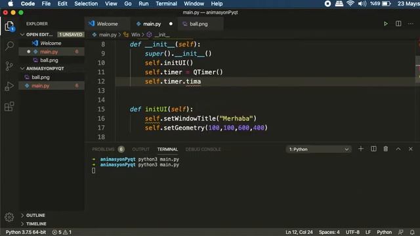Screen dimensions: 420x236
Task: Click line 12 code self.timer.tima
Action: pyautogui.click(x=173, y=81)
